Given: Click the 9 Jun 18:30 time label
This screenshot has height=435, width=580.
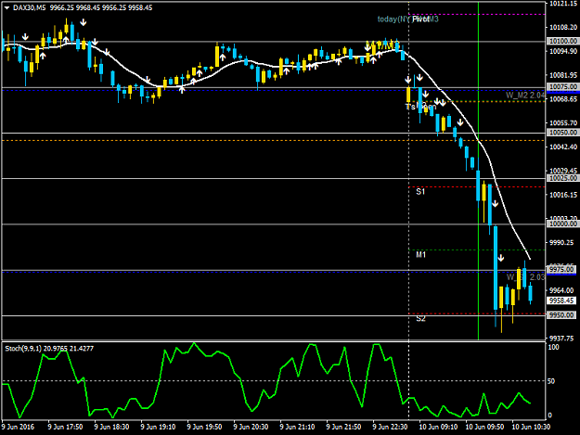Looking at the screenshot, I should click(x=111, y=427).
